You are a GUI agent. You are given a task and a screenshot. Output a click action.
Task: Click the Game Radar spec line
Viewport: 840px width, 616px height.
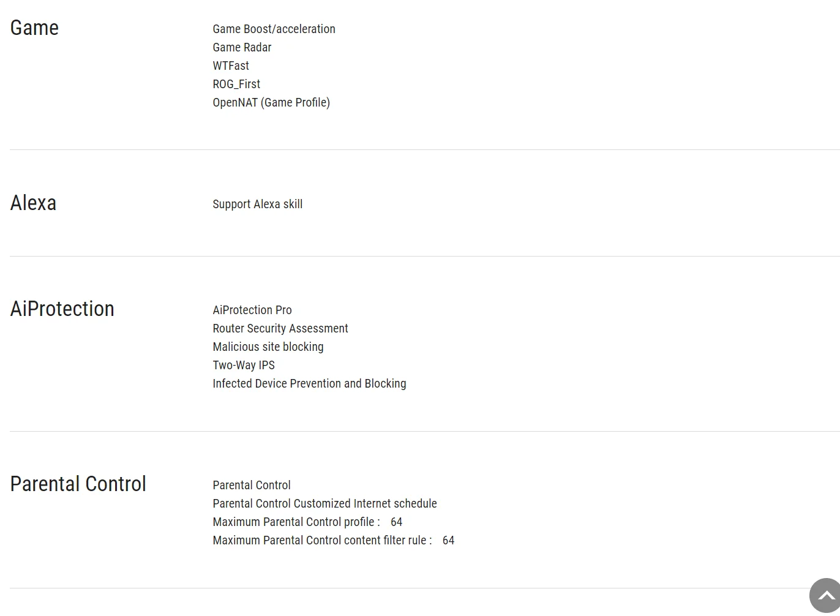pyautogui.click(x=242, y=47)
